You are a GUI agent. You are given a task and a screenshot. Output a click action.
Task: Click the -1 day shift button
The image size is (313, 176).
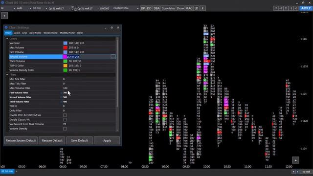(x=291, y=8)
